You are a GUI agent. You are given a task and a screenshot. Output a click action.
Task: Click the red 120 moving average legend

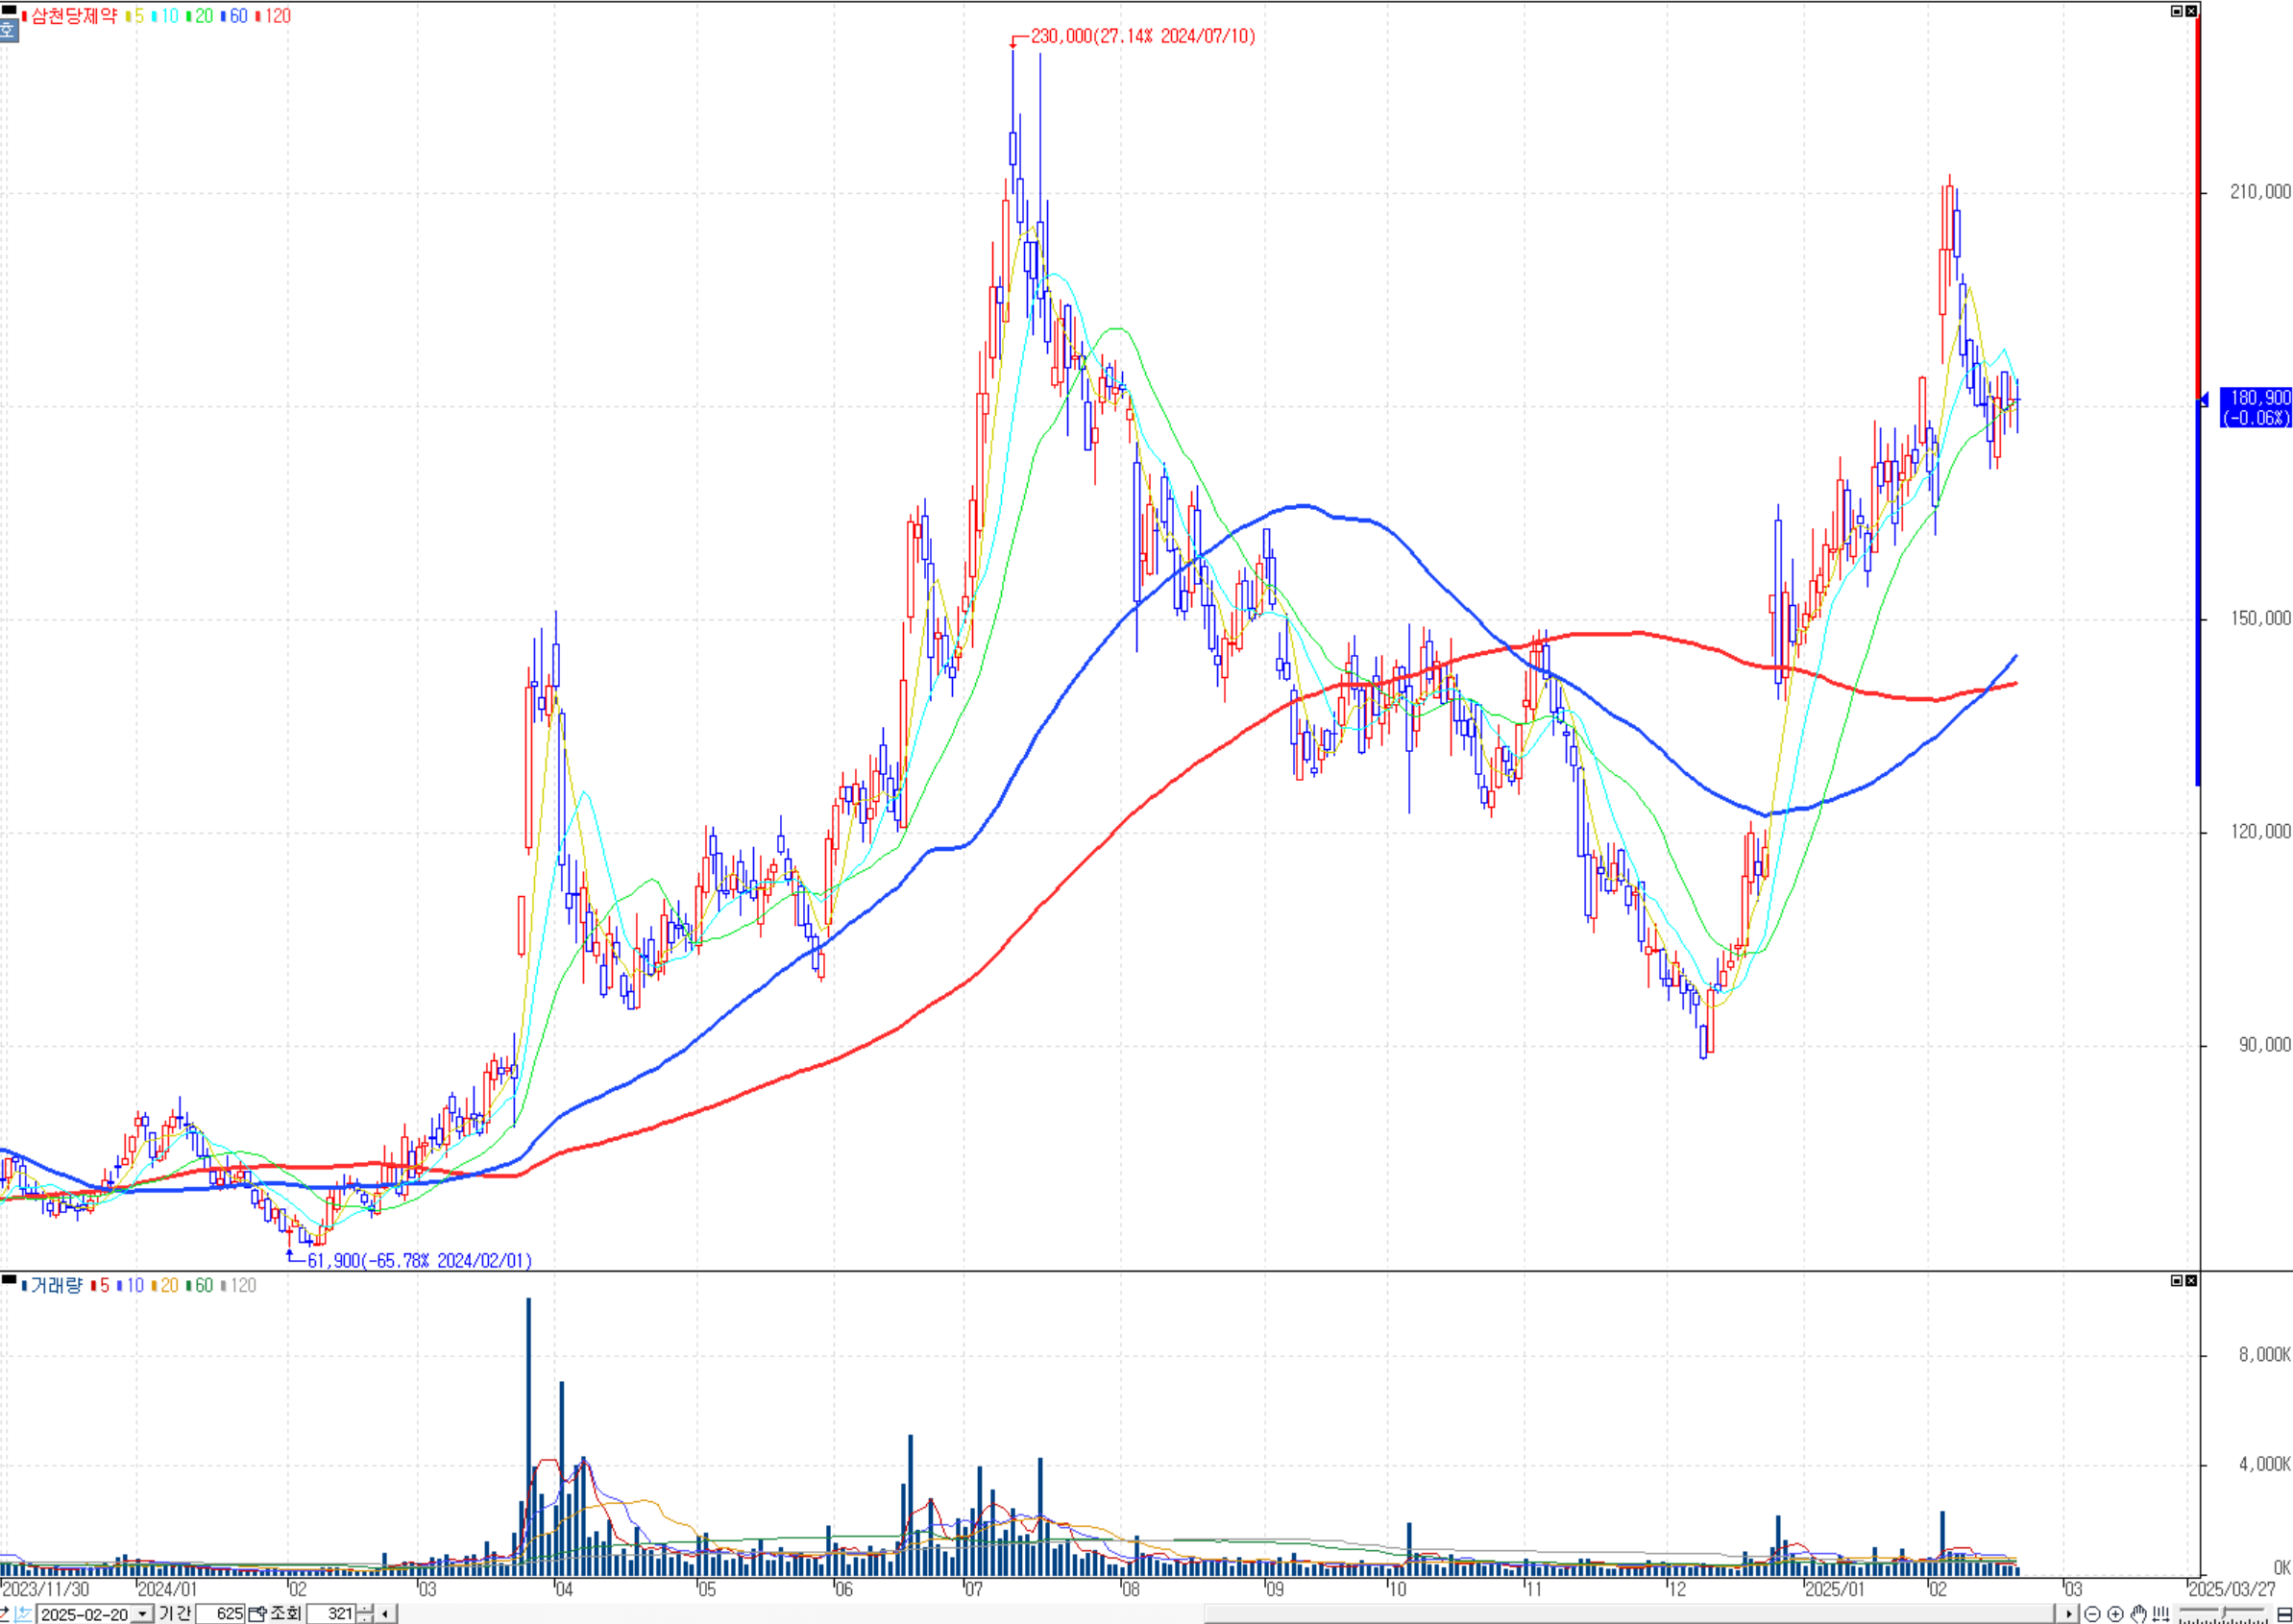(274, 16)
